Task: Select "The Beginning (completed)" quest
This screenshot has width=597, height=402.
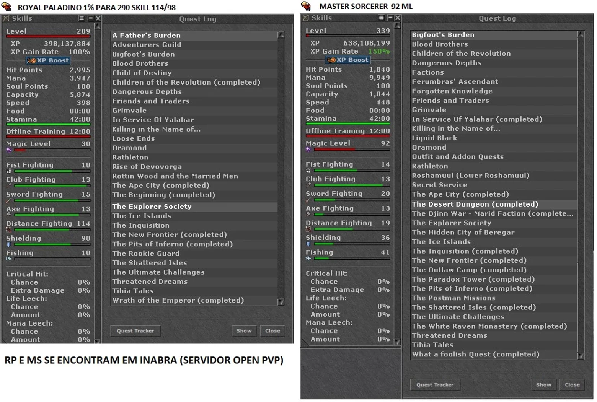Action: pyautogui.click(x=194, y=195)
